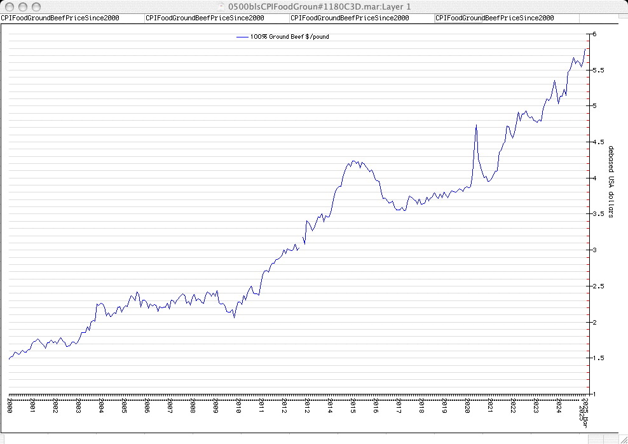Viewport: 628px width, 444px height.
Task: Click the year 2014 on the time axis
Action: pos(330,405)
